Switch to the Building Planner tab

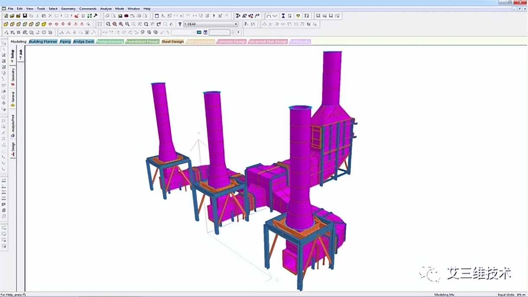[x=43, y=42]
